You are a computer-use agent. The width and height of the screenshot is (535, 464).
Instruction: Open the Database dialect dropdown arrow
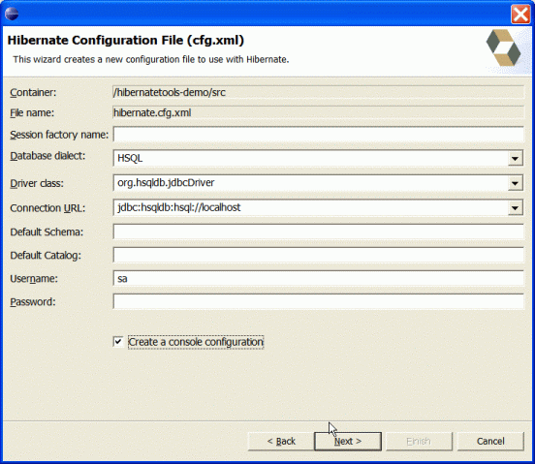(x=516, y=159)
